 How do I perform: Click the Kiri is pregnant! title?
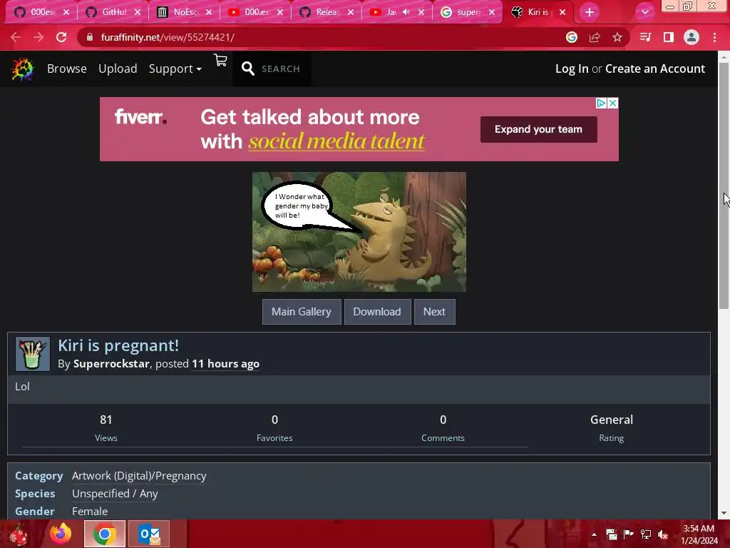pos(118,346)
